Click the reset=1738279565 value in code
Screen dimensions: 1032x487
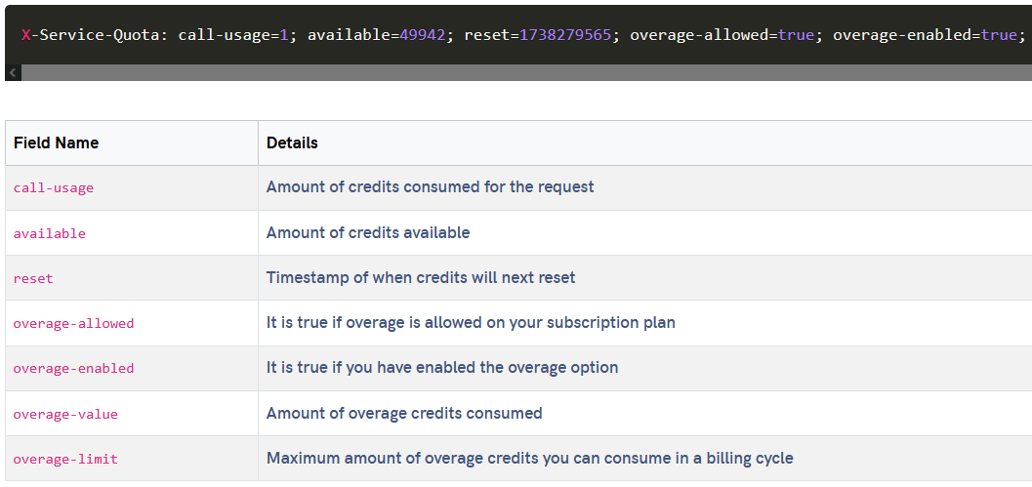coord(538,35)
